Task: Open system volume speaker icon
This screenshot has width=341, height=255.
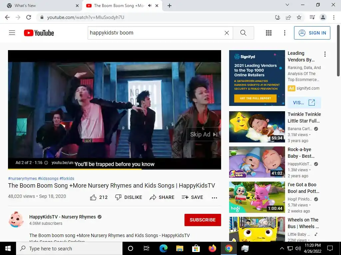Action: point(298,248)
